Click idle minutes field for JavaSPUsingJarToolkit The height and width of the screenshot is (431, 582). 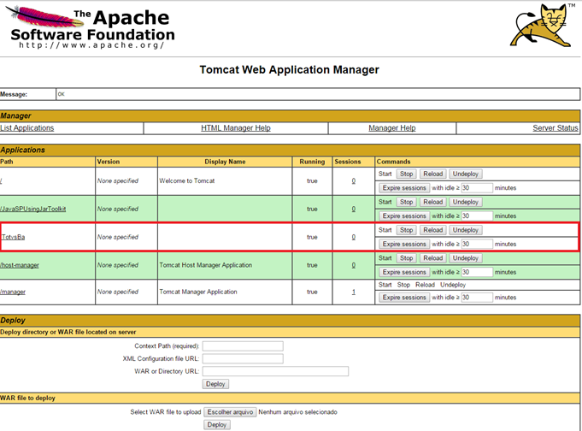pyautogui.click(x=477, y=215)
